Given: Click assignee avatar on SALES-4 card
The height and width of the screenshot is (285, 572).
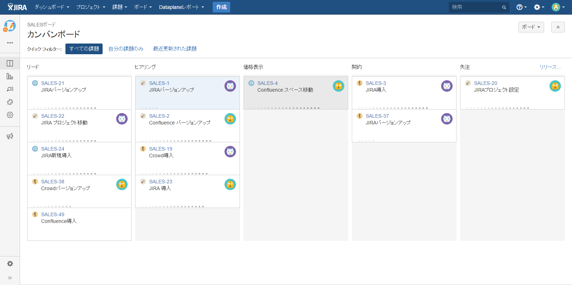Looking at the screenshot, I should [x=339, y=86].
